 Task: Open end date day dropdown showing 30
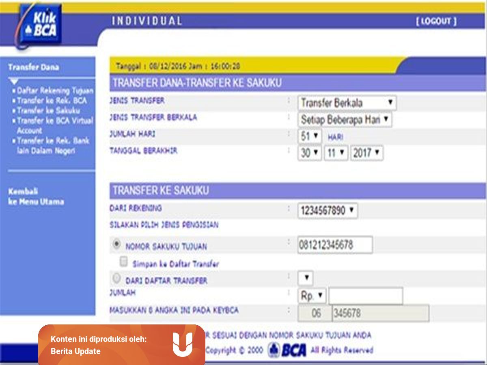pyautogui.click(x=310, y=153)
